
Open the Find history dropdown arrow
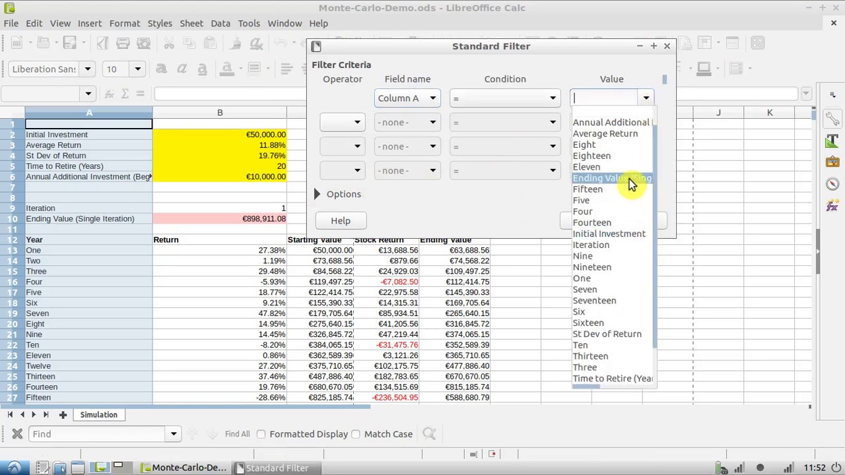pos(174,433)
